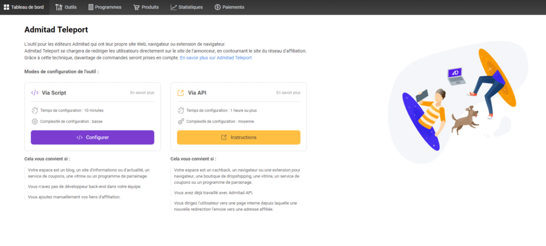
Task: Open En savoir plus sur Admitad Teleport link
Action: [216, 58]
